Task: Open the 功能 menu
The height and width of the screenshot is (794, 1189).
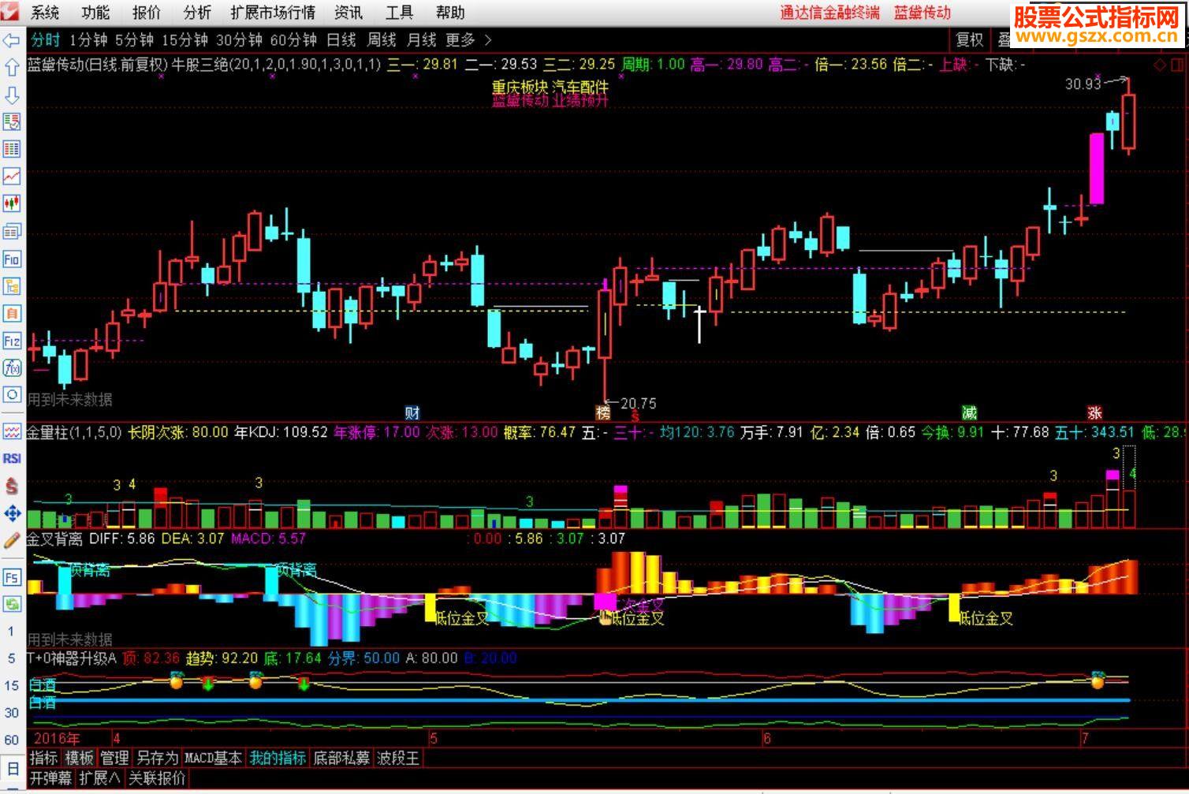Action: pyautogui.click(x=95, y=13)
